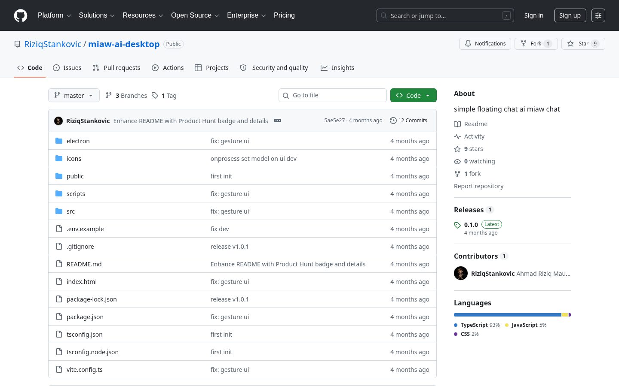
Task: Expand the Solutions menu
Action: [97, 15]
